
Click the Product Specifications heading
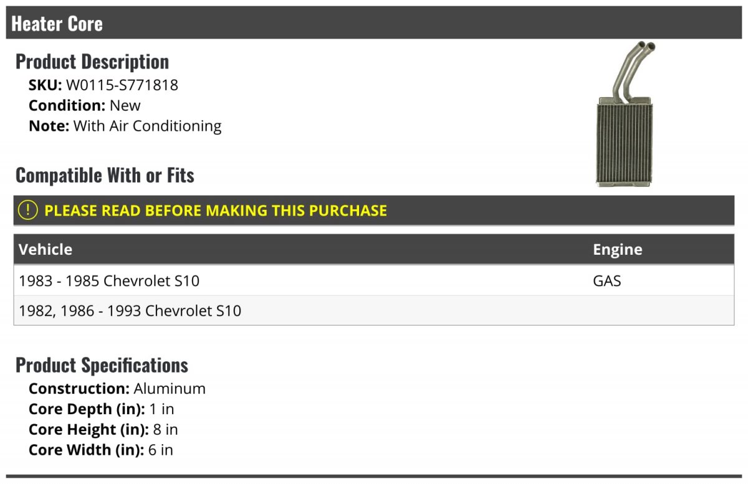point(102,365)
